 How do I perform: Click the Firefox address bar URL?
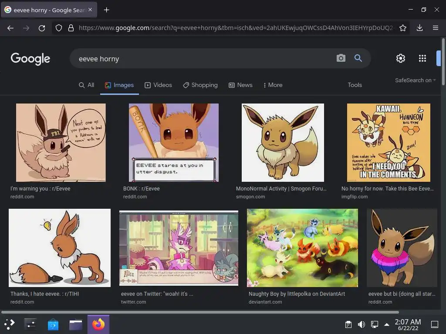(236, 28)
